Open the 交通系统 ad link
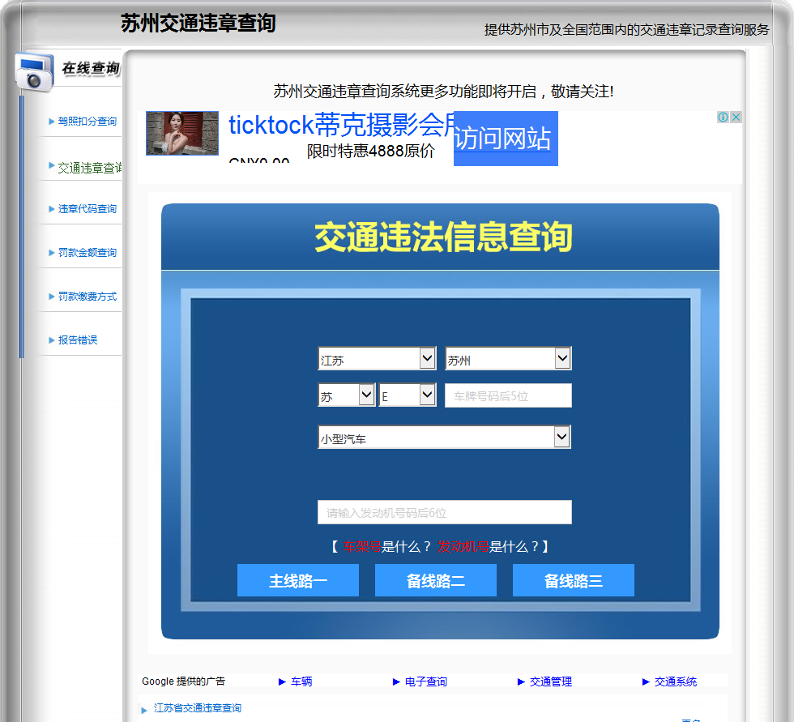794x722 pixels. point(676,681)
